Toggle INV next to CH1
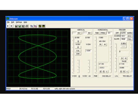This screenshot has height=104, width=138. (x=79, y=33)
